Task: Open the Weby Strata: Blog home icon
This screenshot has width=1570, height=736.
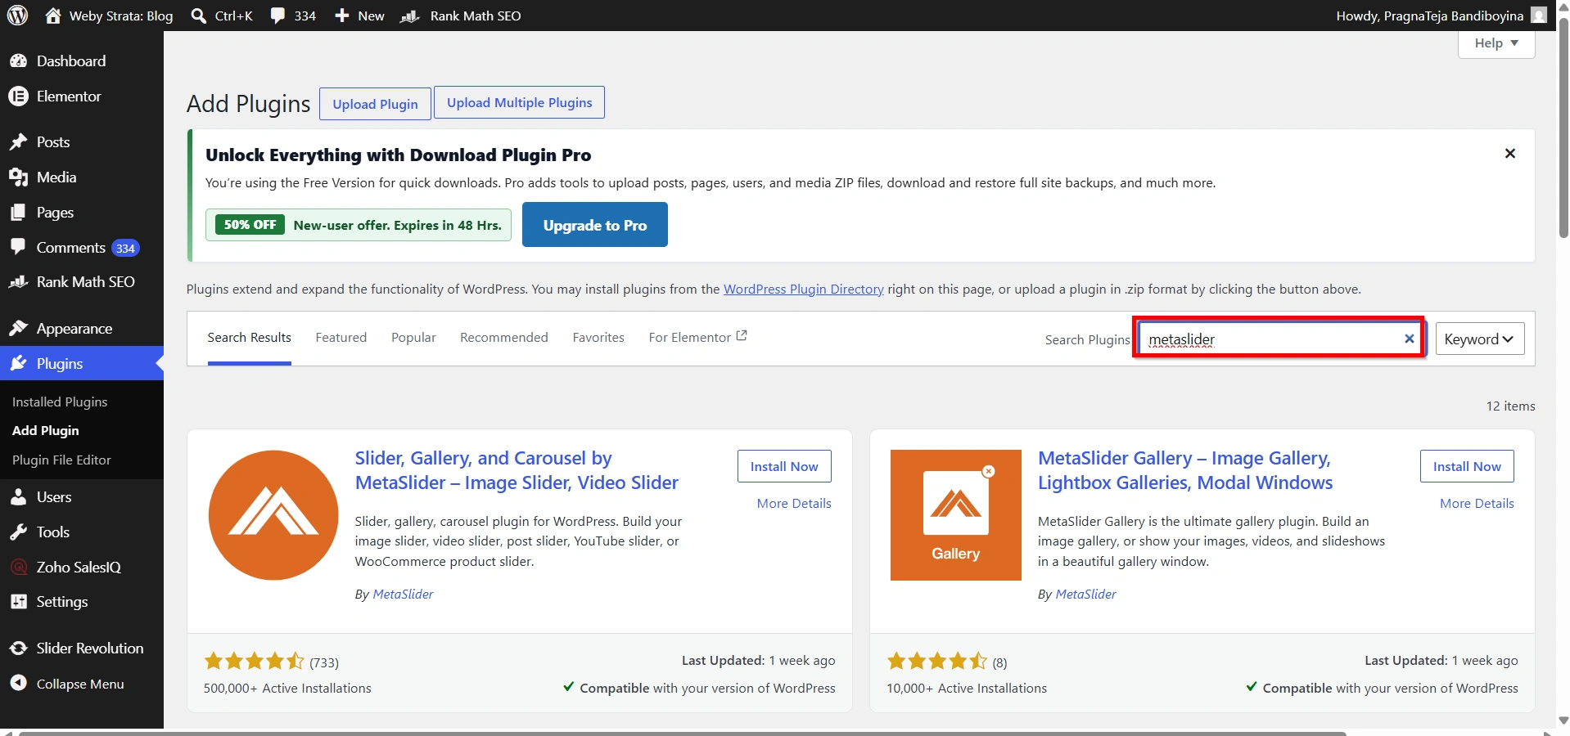Action: point(53,16)
